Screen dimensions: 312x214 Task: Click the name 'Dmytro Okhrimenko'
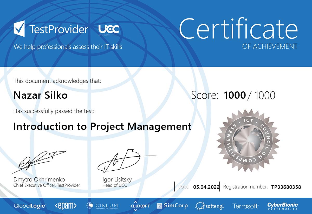tap(39, 180)
